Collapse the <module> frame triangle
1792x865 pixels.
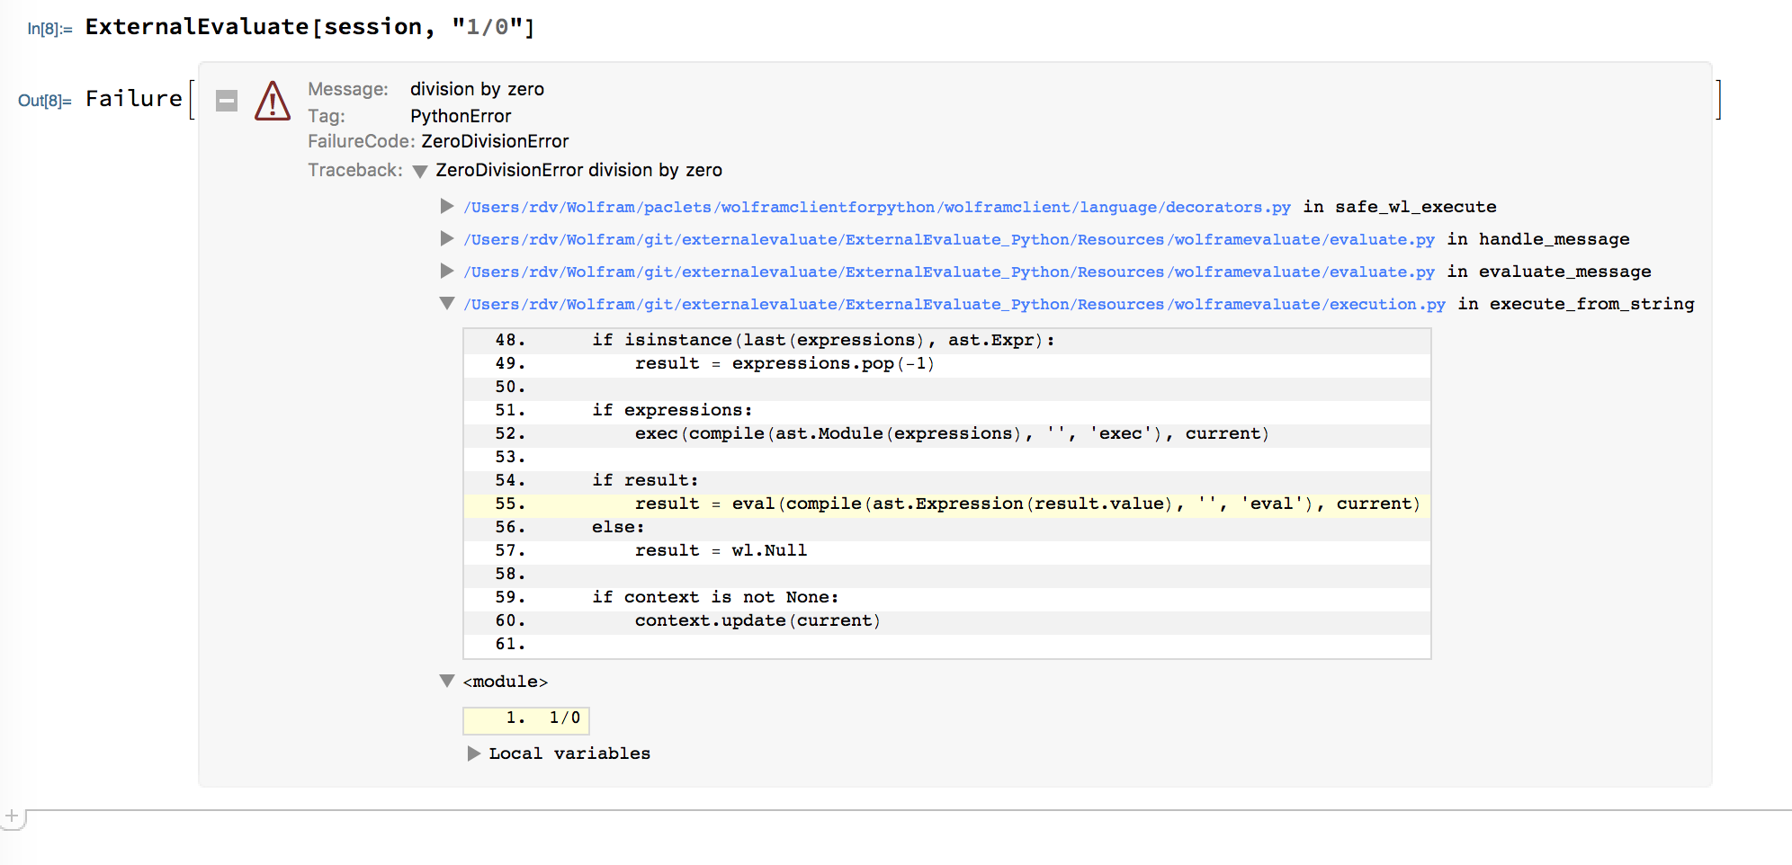pyautogui.click(x=446, y=682)
